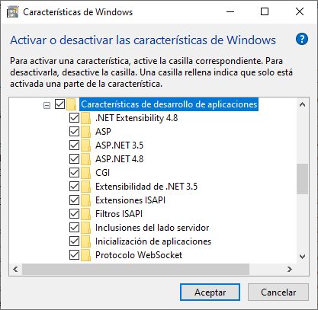Click the vertical scrollbar thumb
This screenshot has height=310, width=318.
pyautogui.click(x=302, y=179)
